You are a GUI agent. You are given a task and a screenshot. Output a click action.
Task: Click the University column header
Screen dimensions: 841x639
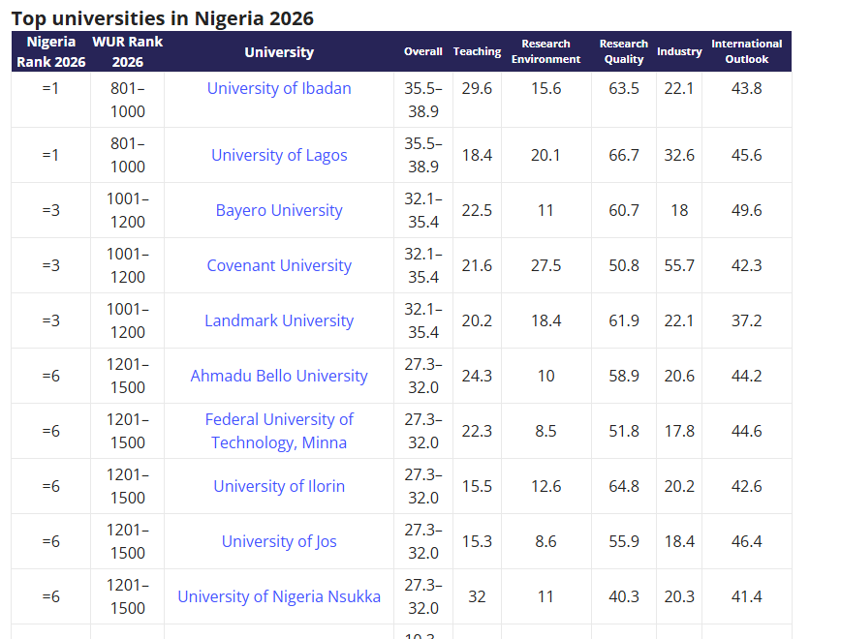point(279,52)
